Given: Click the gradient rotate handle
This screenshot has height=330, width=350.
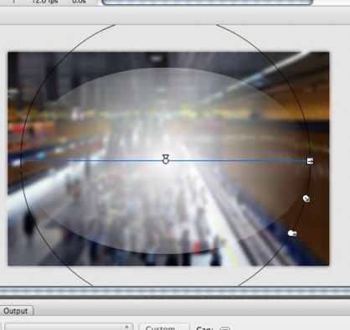Looking at the screenshot, I should 292,233.
